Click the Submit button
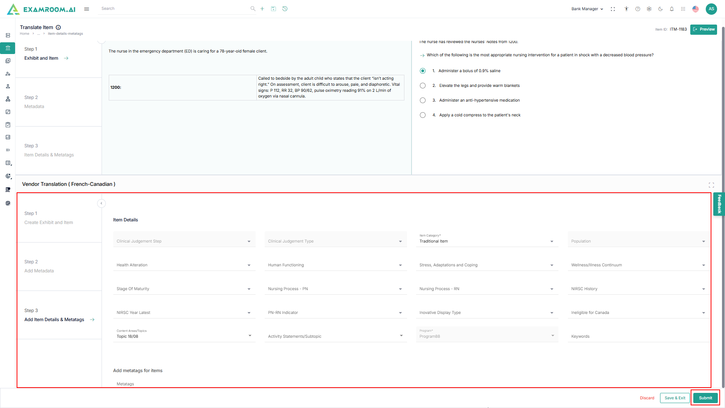This screenshot has width=725, height=408. click(x=705, y=398)
